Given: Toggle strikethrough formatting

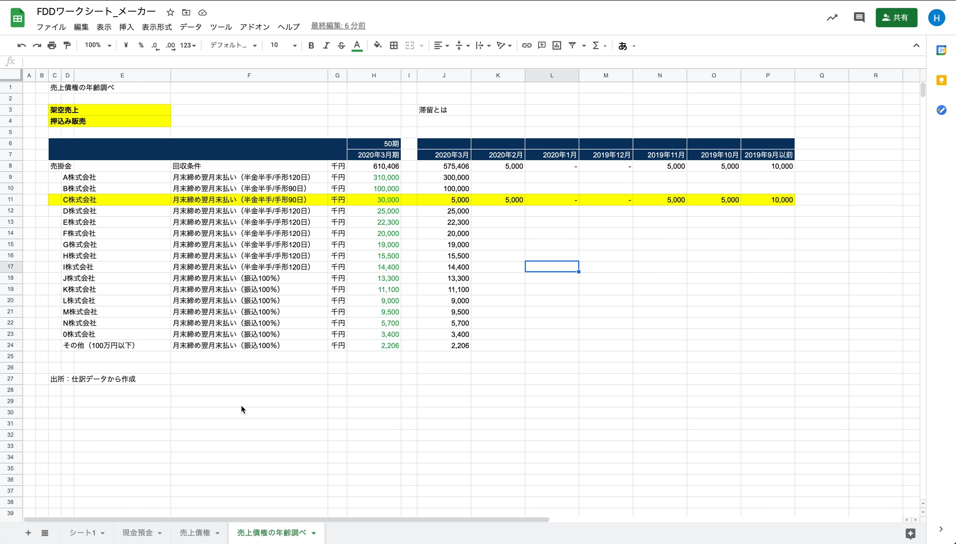Looking at the screenshot, I should tap(341, 46).
